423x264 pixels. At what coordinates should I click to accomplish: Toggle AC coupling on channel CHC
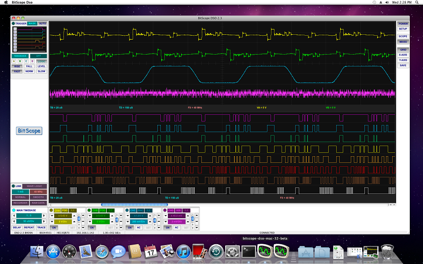coord(139,227)
